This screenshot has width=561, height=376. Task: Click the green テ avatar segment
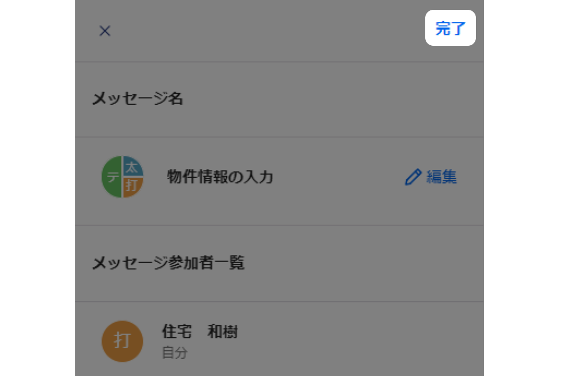pyautogui.click(x=112, y=178)
